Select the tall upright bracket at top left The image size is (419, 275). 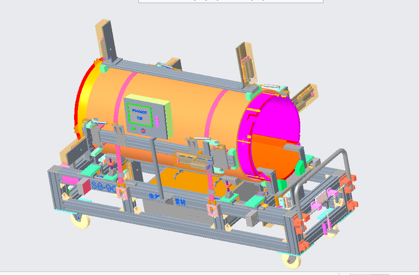[x=107, y=41]
